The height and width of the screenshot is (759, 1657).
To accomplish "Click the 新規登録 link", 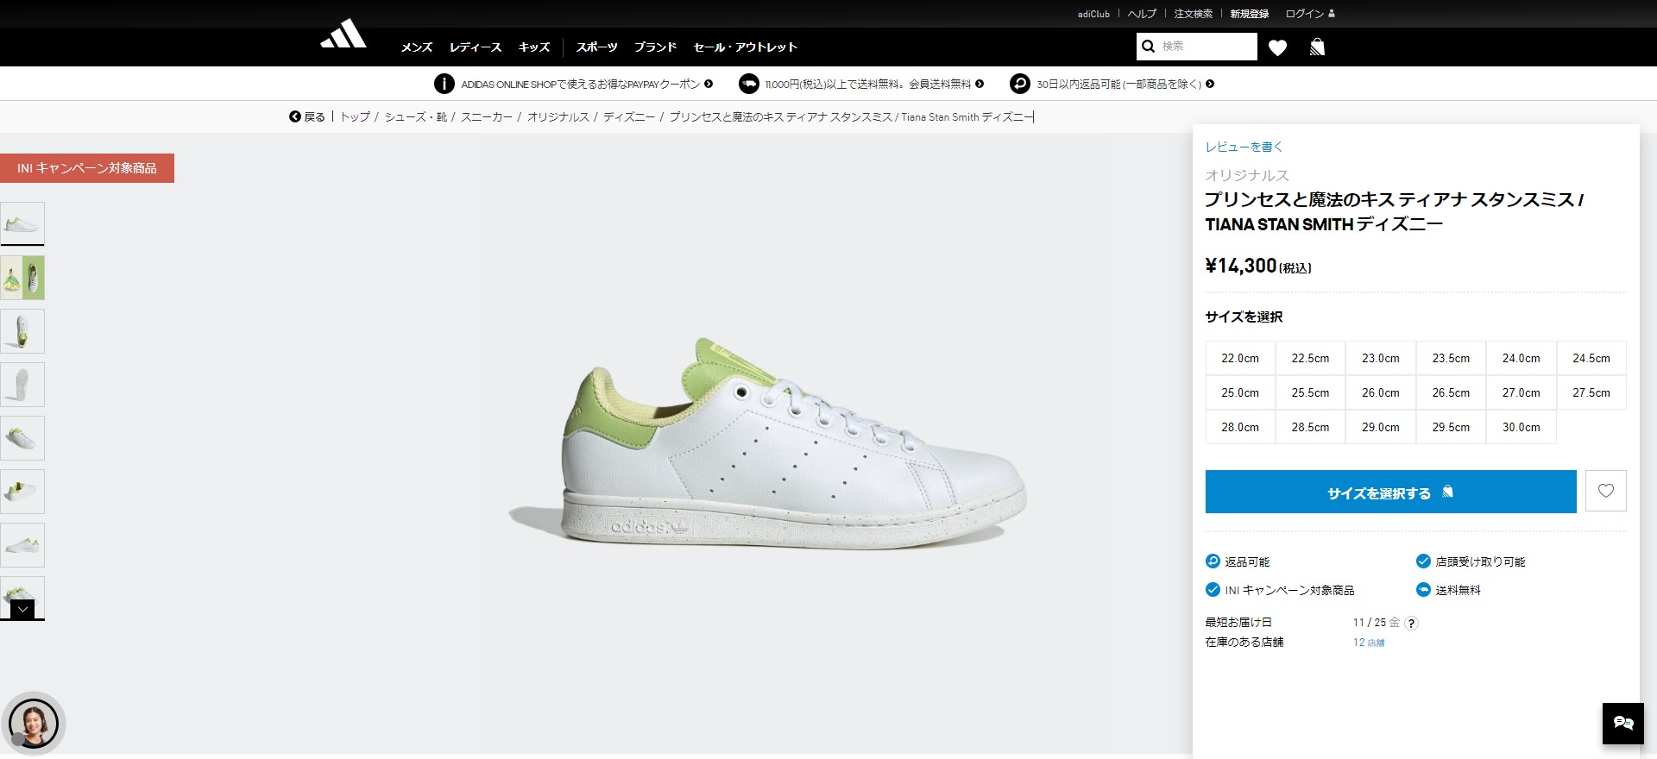I will (1250, 14).
